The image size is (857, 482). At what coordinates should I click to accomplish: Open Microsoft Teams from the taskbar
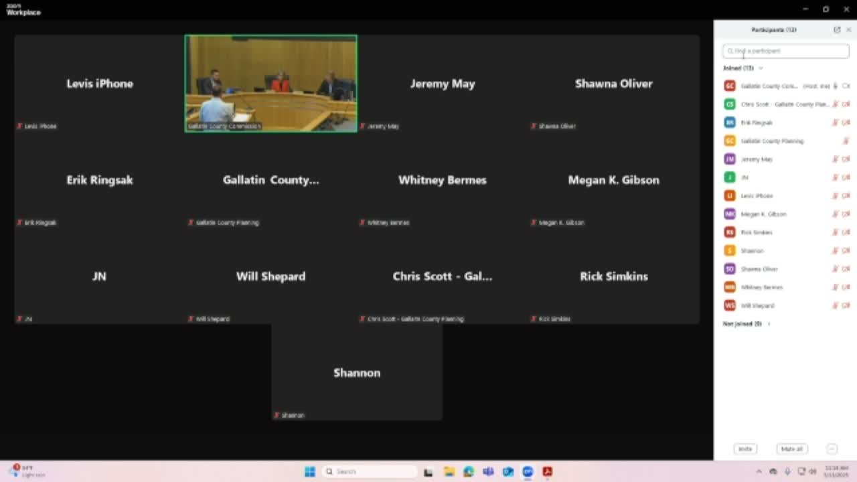tap(488, 472)
